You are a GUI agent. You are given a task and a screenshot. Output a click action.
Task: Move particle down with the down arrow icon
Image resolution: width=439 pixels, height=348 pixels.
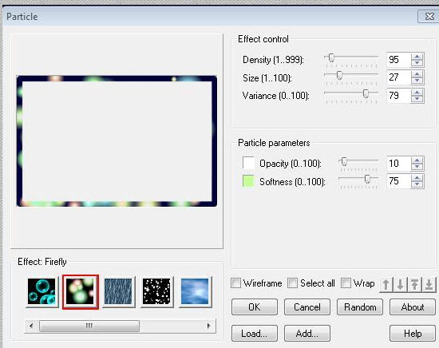(401, 285)
